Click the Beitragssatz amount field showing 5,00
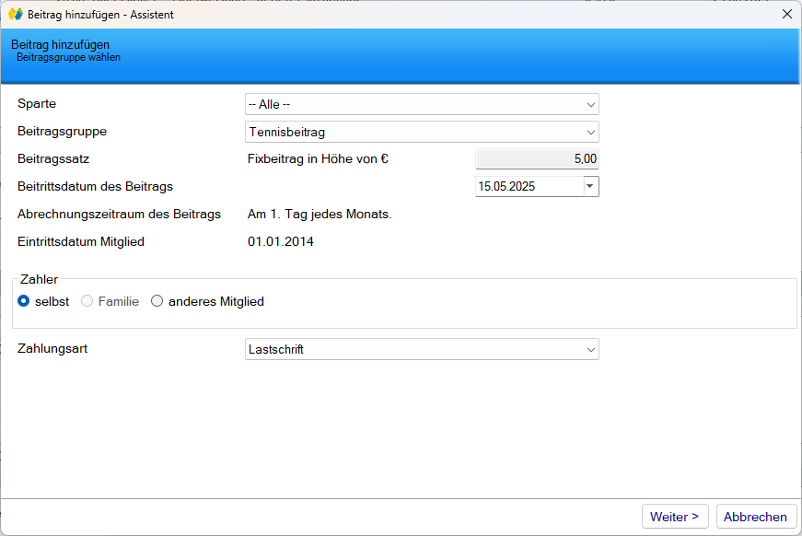 click(536, 158)
